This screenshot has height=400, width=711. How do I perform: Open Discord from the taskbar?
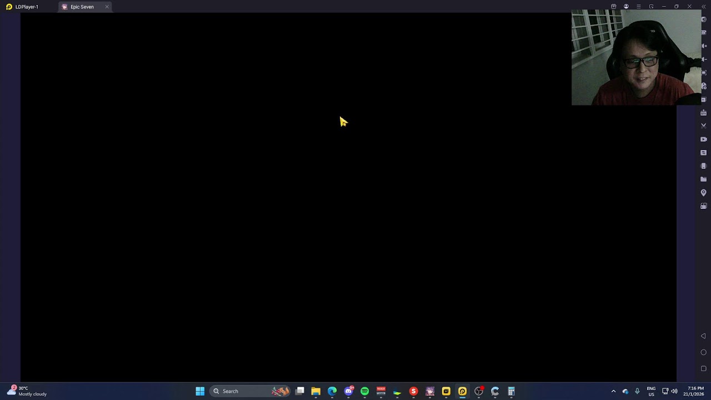pyautogui.click(x=348, y=391)
